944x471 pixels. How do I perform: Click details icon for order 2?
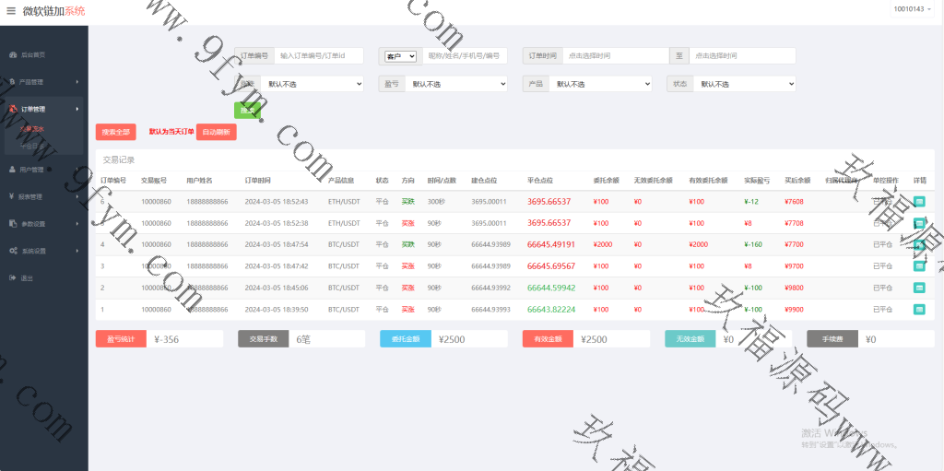coord(919,288)
